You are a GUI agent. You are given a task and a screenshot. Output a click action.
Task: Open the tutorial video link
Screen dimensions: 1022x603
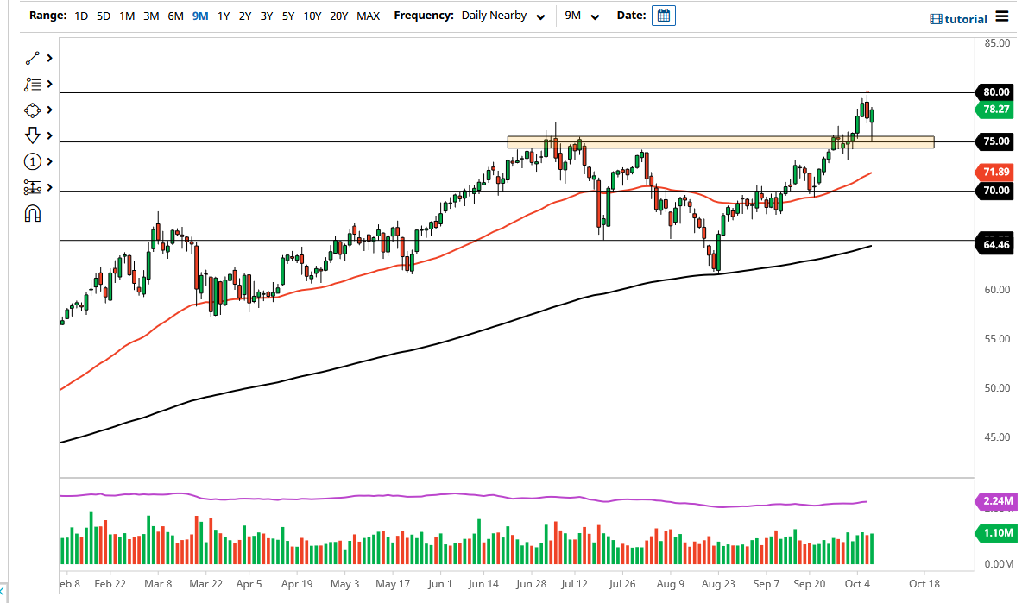coord(958,18)
